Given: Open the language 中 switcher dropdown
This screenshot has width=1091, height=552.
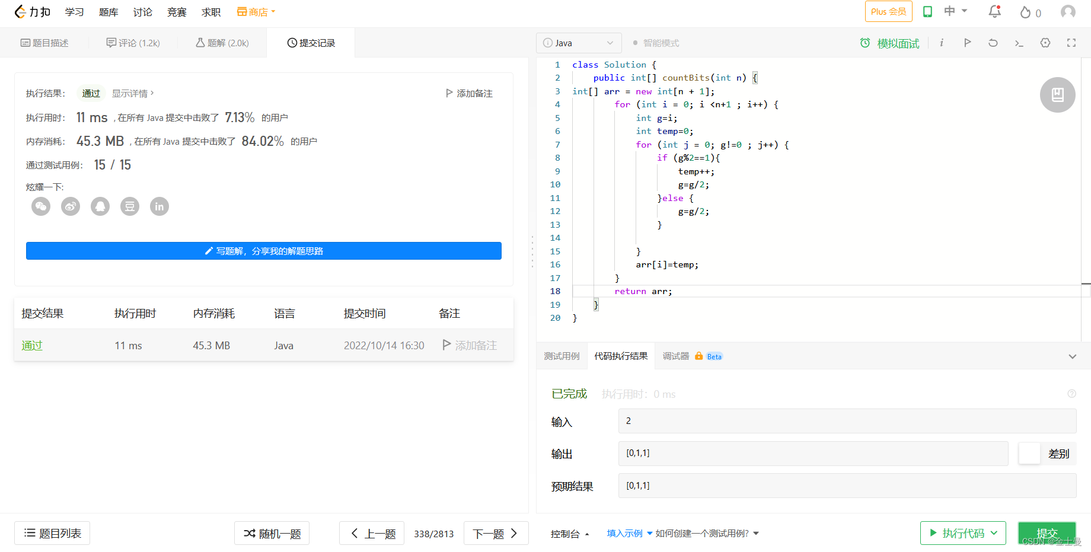Looking at the screenshot, I should (956, 11).
